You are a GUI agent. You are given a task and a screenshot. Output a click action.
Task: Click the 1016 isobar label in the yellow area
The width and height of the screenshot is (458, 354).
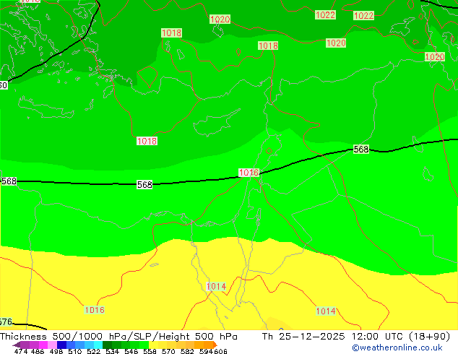(95, 310)
